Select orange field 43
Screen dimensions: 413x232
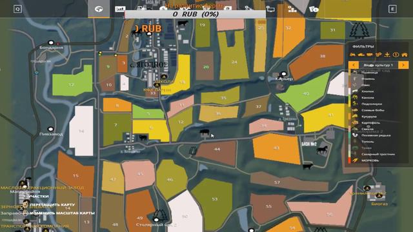pos(276,148)
